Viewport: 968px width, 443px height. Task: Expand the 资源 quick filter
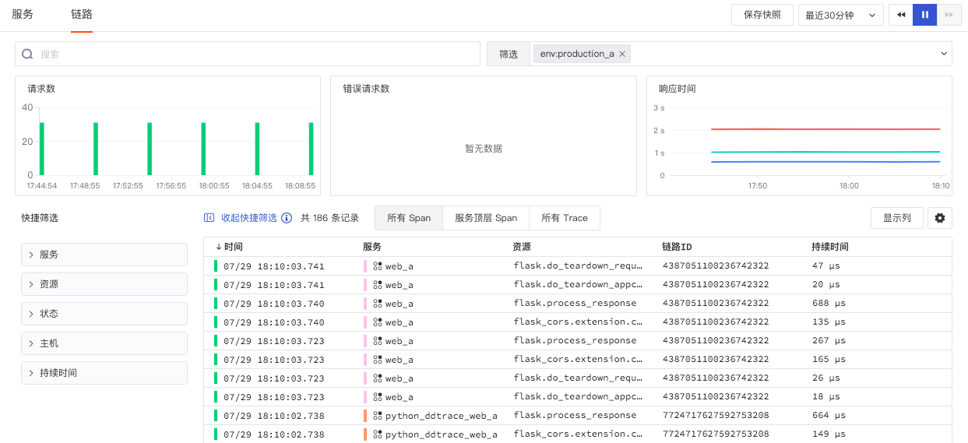tap(104, 284)
